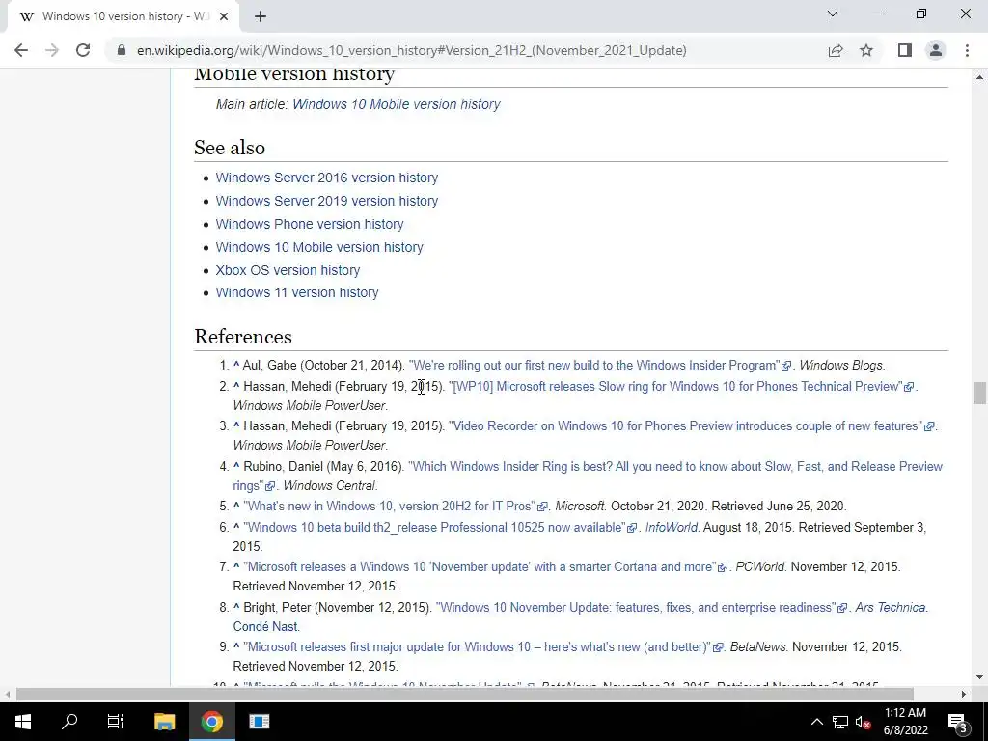Open taskbar Search magnifier

click(69, 722)
